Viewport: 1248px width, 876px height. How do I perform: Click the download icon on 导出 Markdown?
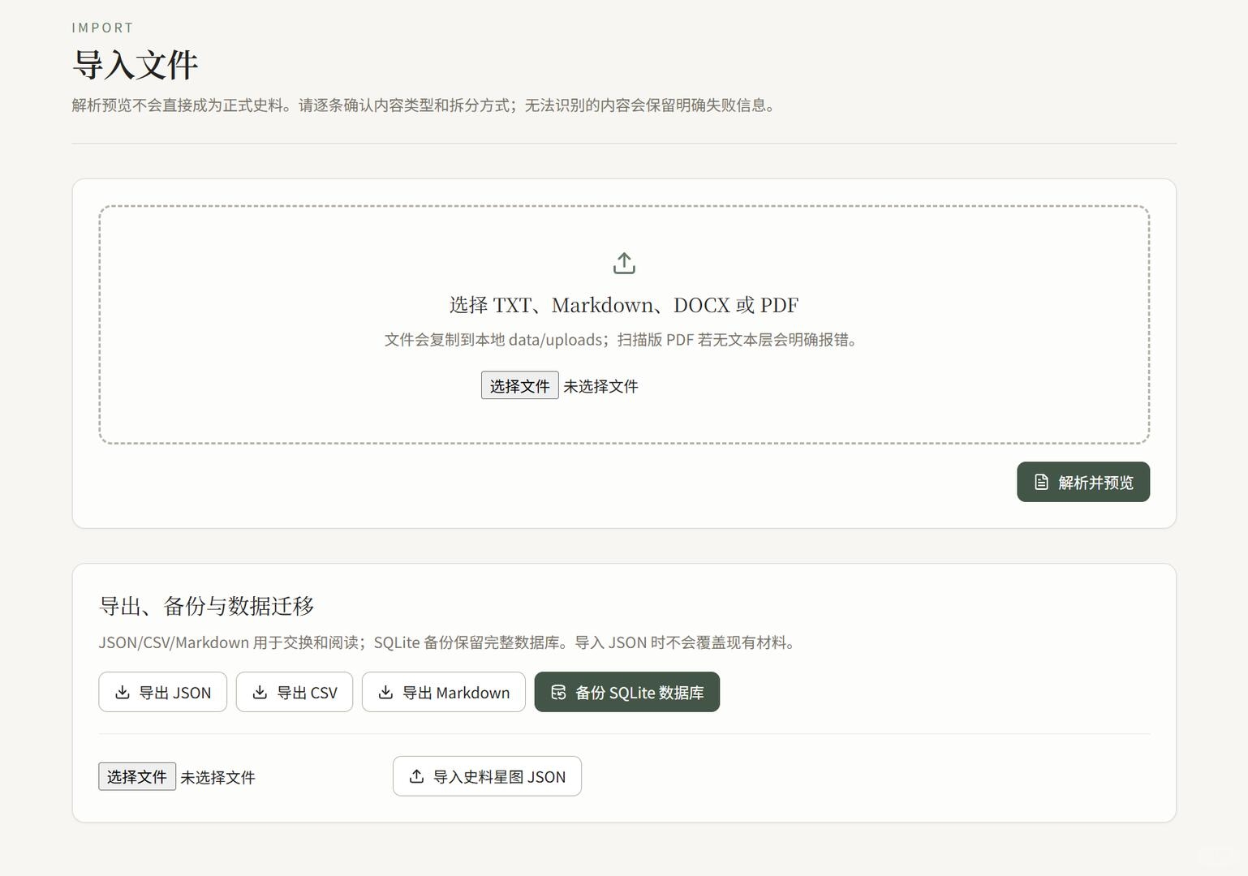coord(385,692)
